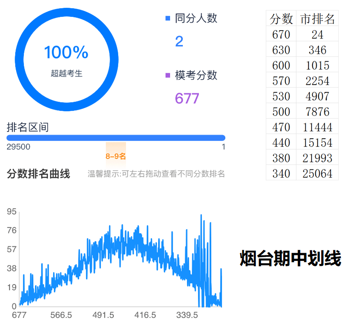The image size is (357, 324).
Task: Click the 566.5 label on the chart x-axis
Action: tap(61, 315)
